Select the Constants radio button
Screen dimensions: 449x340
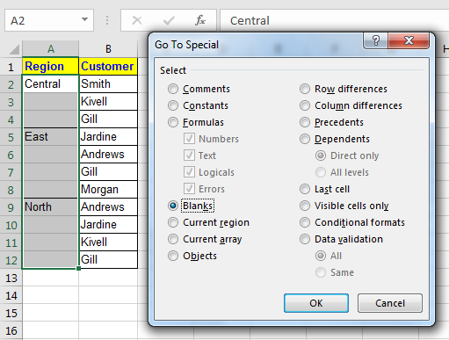173,105
